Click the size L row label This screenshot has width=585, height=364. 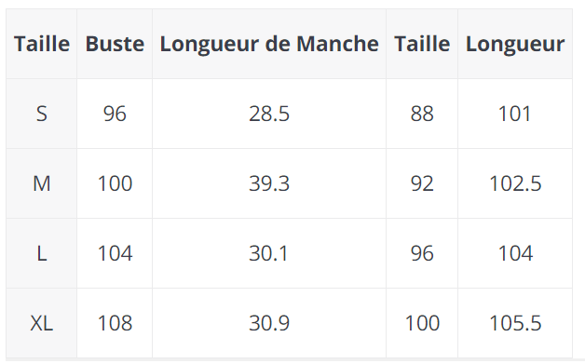(41, 253)
